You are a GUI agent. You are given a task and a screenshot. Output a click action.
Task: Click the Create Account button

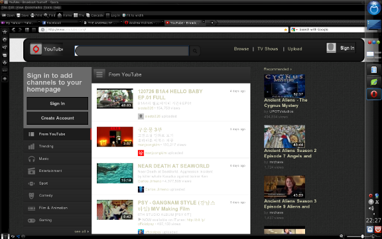click(x=57, y=118)
